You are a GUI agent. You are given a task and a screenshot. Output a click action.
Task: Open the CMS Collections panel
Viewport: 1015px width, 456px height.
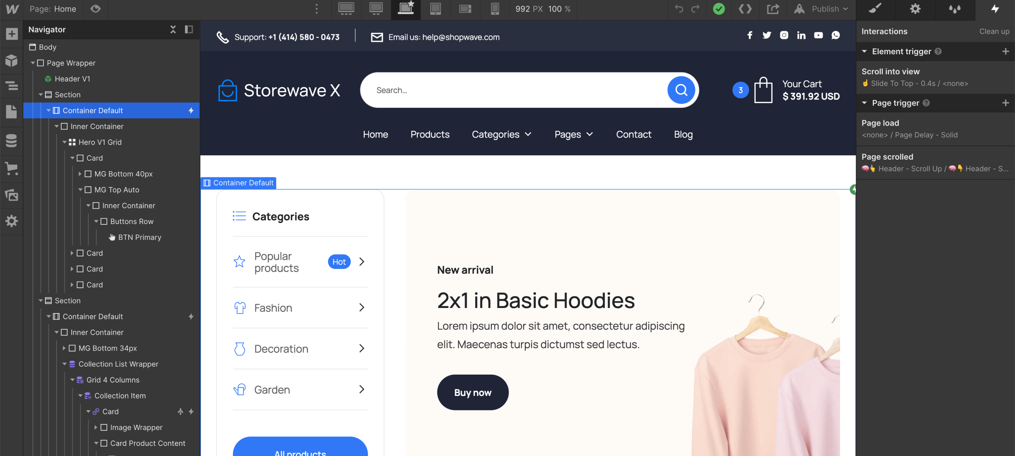(12, 140)
